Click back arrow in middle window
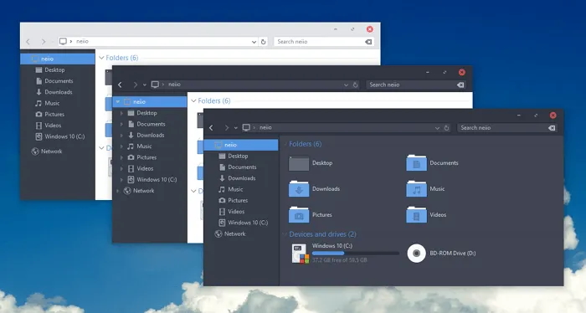The image size is (586, 313). [120, 85]
